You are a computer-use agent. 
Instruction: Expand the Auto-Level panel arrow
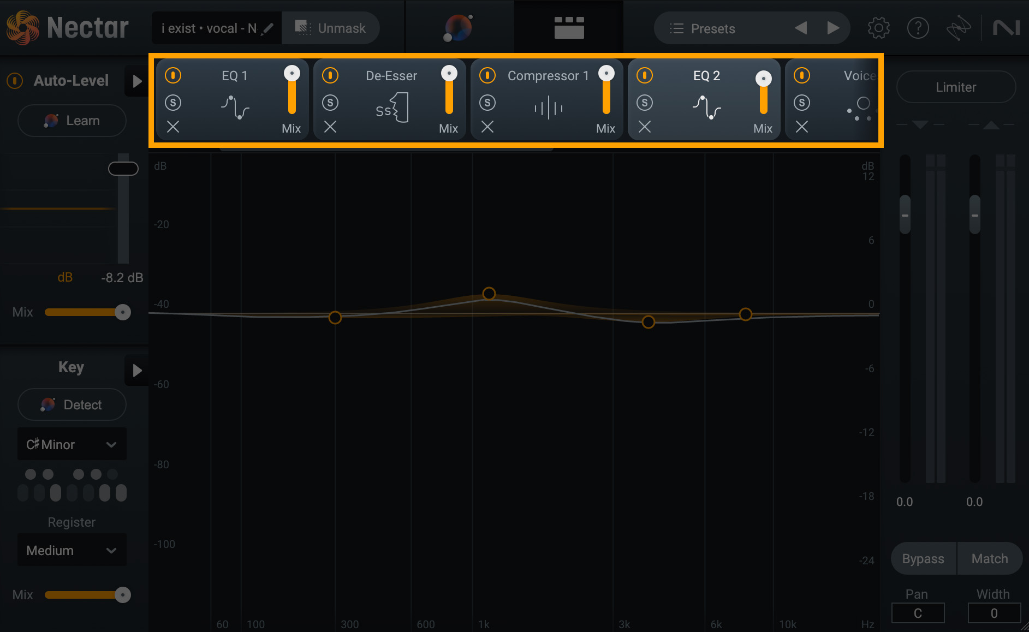click(x=136, y=81)
